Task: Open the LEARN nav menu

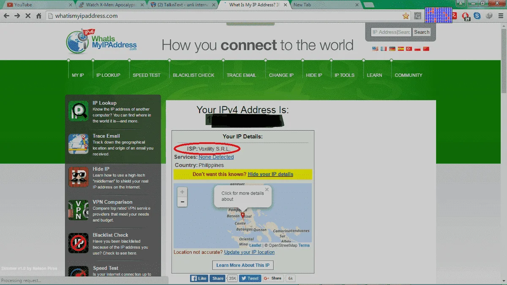Action: click(x=374, y=75)
